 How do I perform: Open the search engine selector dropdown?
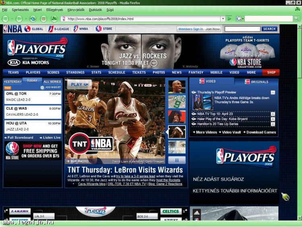tap(240, 19)
